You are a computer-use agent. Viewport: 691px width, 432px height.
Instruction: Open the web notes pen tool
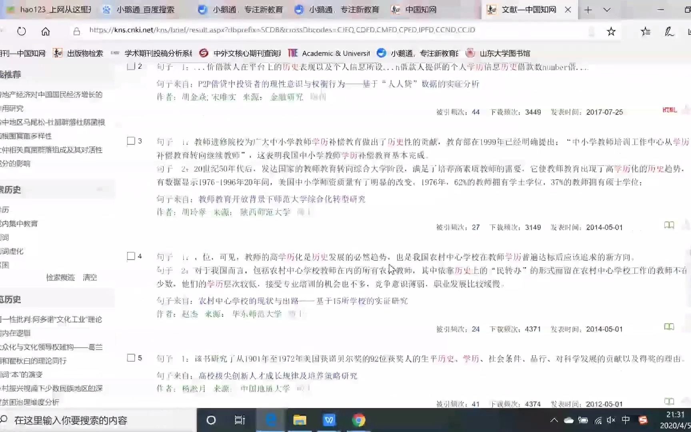(x=669, y=31)
